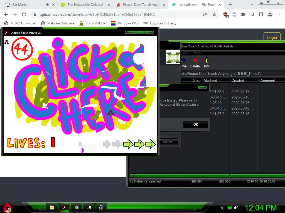The height and width of the screenshot is (213, 285).
Task: Click Delete in the 7-Zip toolbar
Action: [195, 63]
